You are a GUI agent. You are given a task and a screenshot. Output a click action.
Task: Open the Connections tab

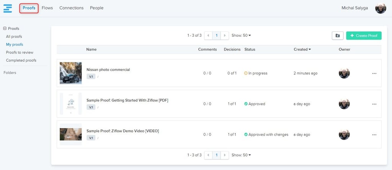click(x=71, y=8)
